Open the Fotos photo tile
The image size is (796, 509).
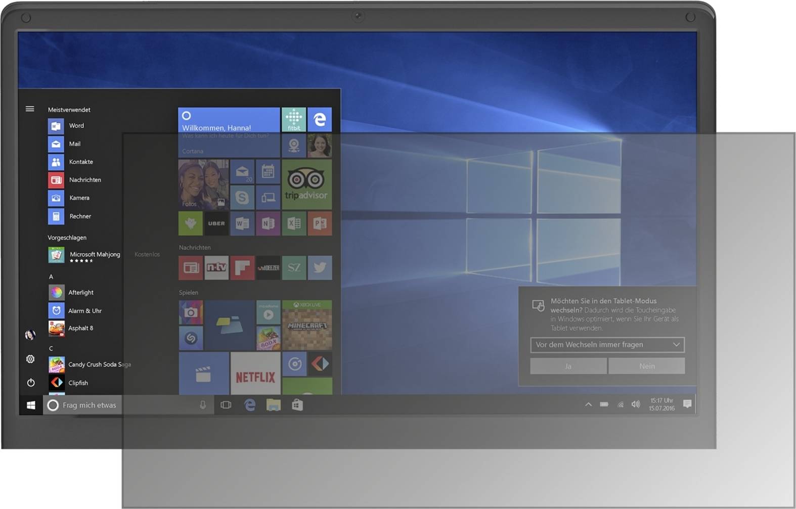pos(203,184)
